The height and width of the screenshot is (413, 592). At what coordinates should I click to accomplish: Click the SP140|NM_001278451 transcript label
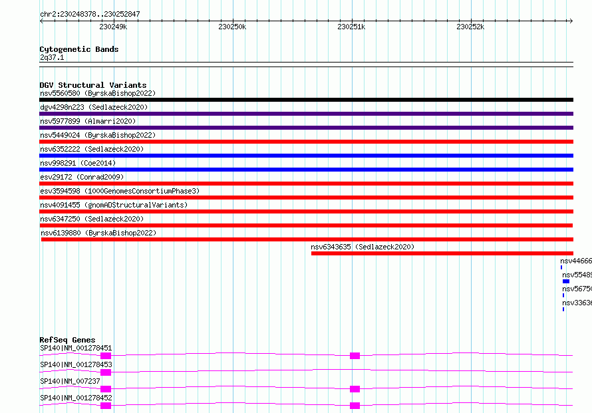tap(76, 348)
